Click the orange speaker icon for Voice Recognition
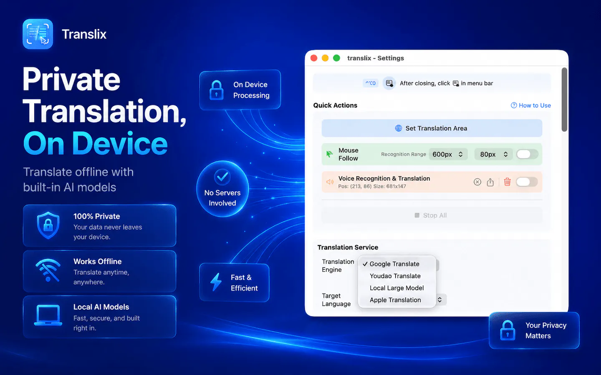The image size is (601, 375). pyautogui.click(x=330, y=182)
